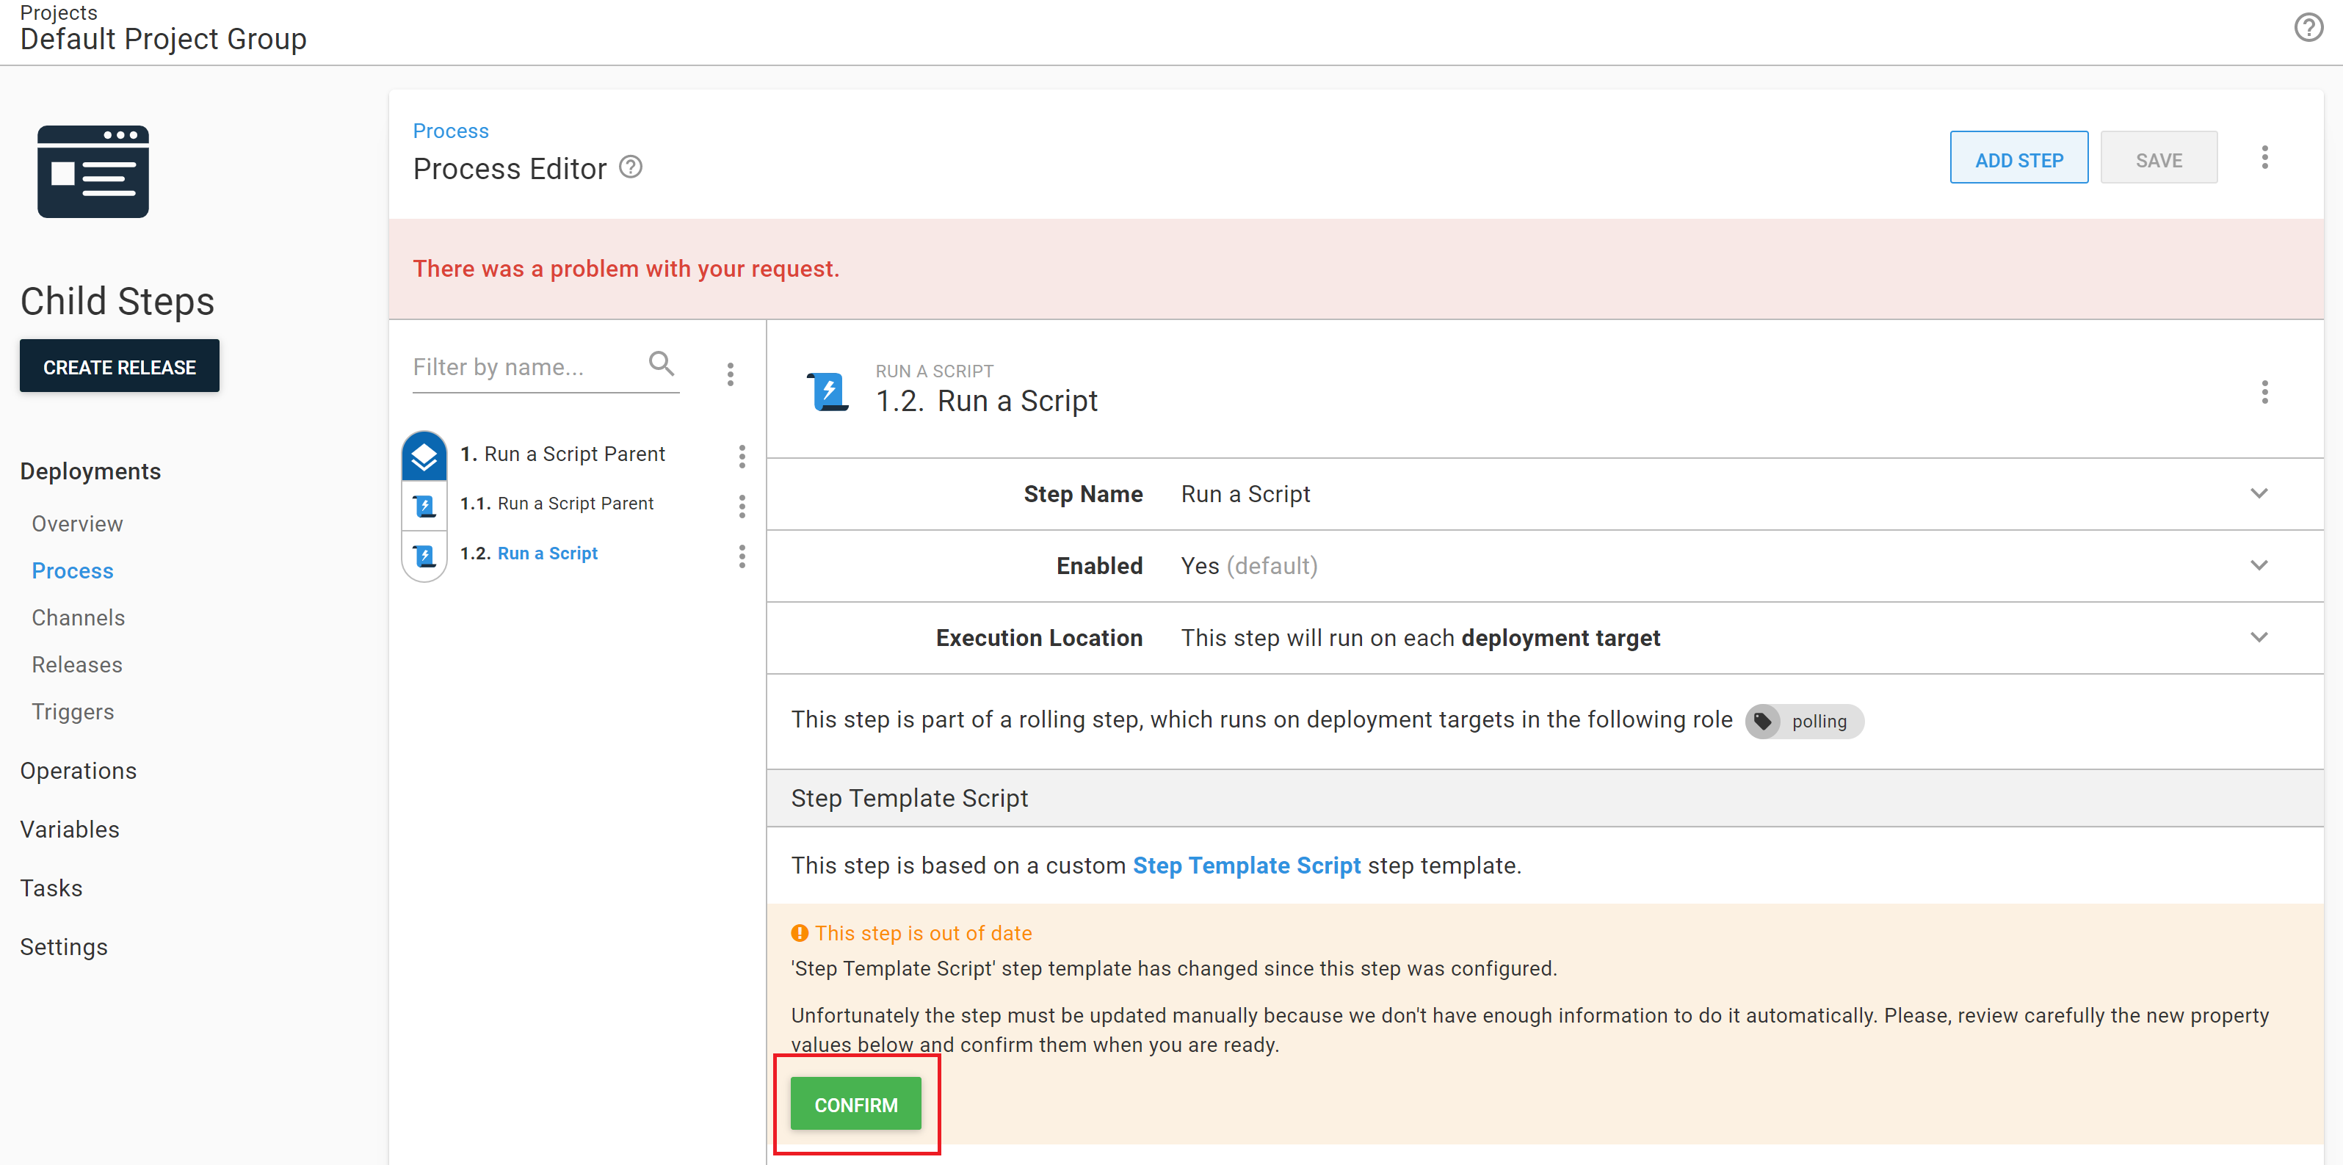Open kebab menu for '1. Run a Script Parent'
Image resolution: width=2343 pixels, height=1165 pixels.
click(743, 457)
